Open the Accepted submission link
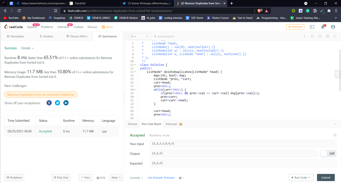Viewport: 341px width, 183px height. [45, 131]
